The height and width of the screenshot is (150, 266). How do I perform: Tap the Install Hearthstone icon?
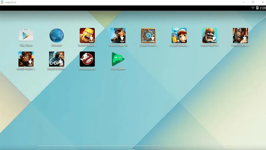click(x=148, y=35)
